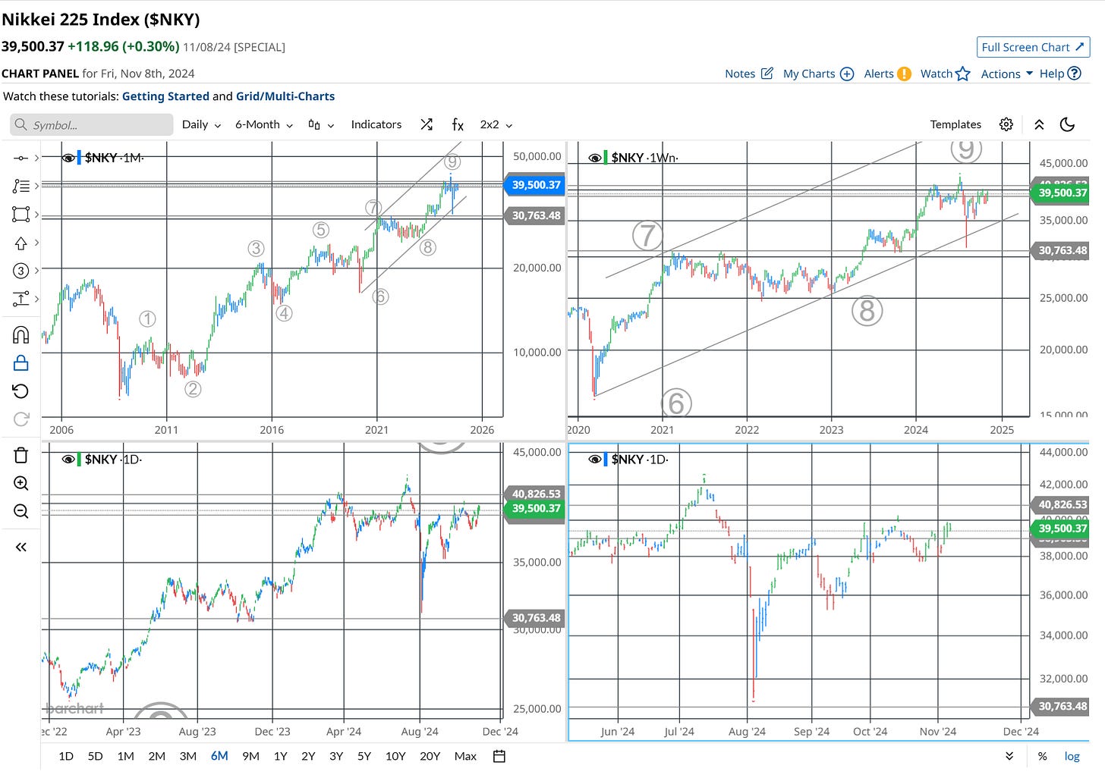Viewport: 1105px width, 778px height.
Task: Select the 3M range tab
Action: pos(187,756)
